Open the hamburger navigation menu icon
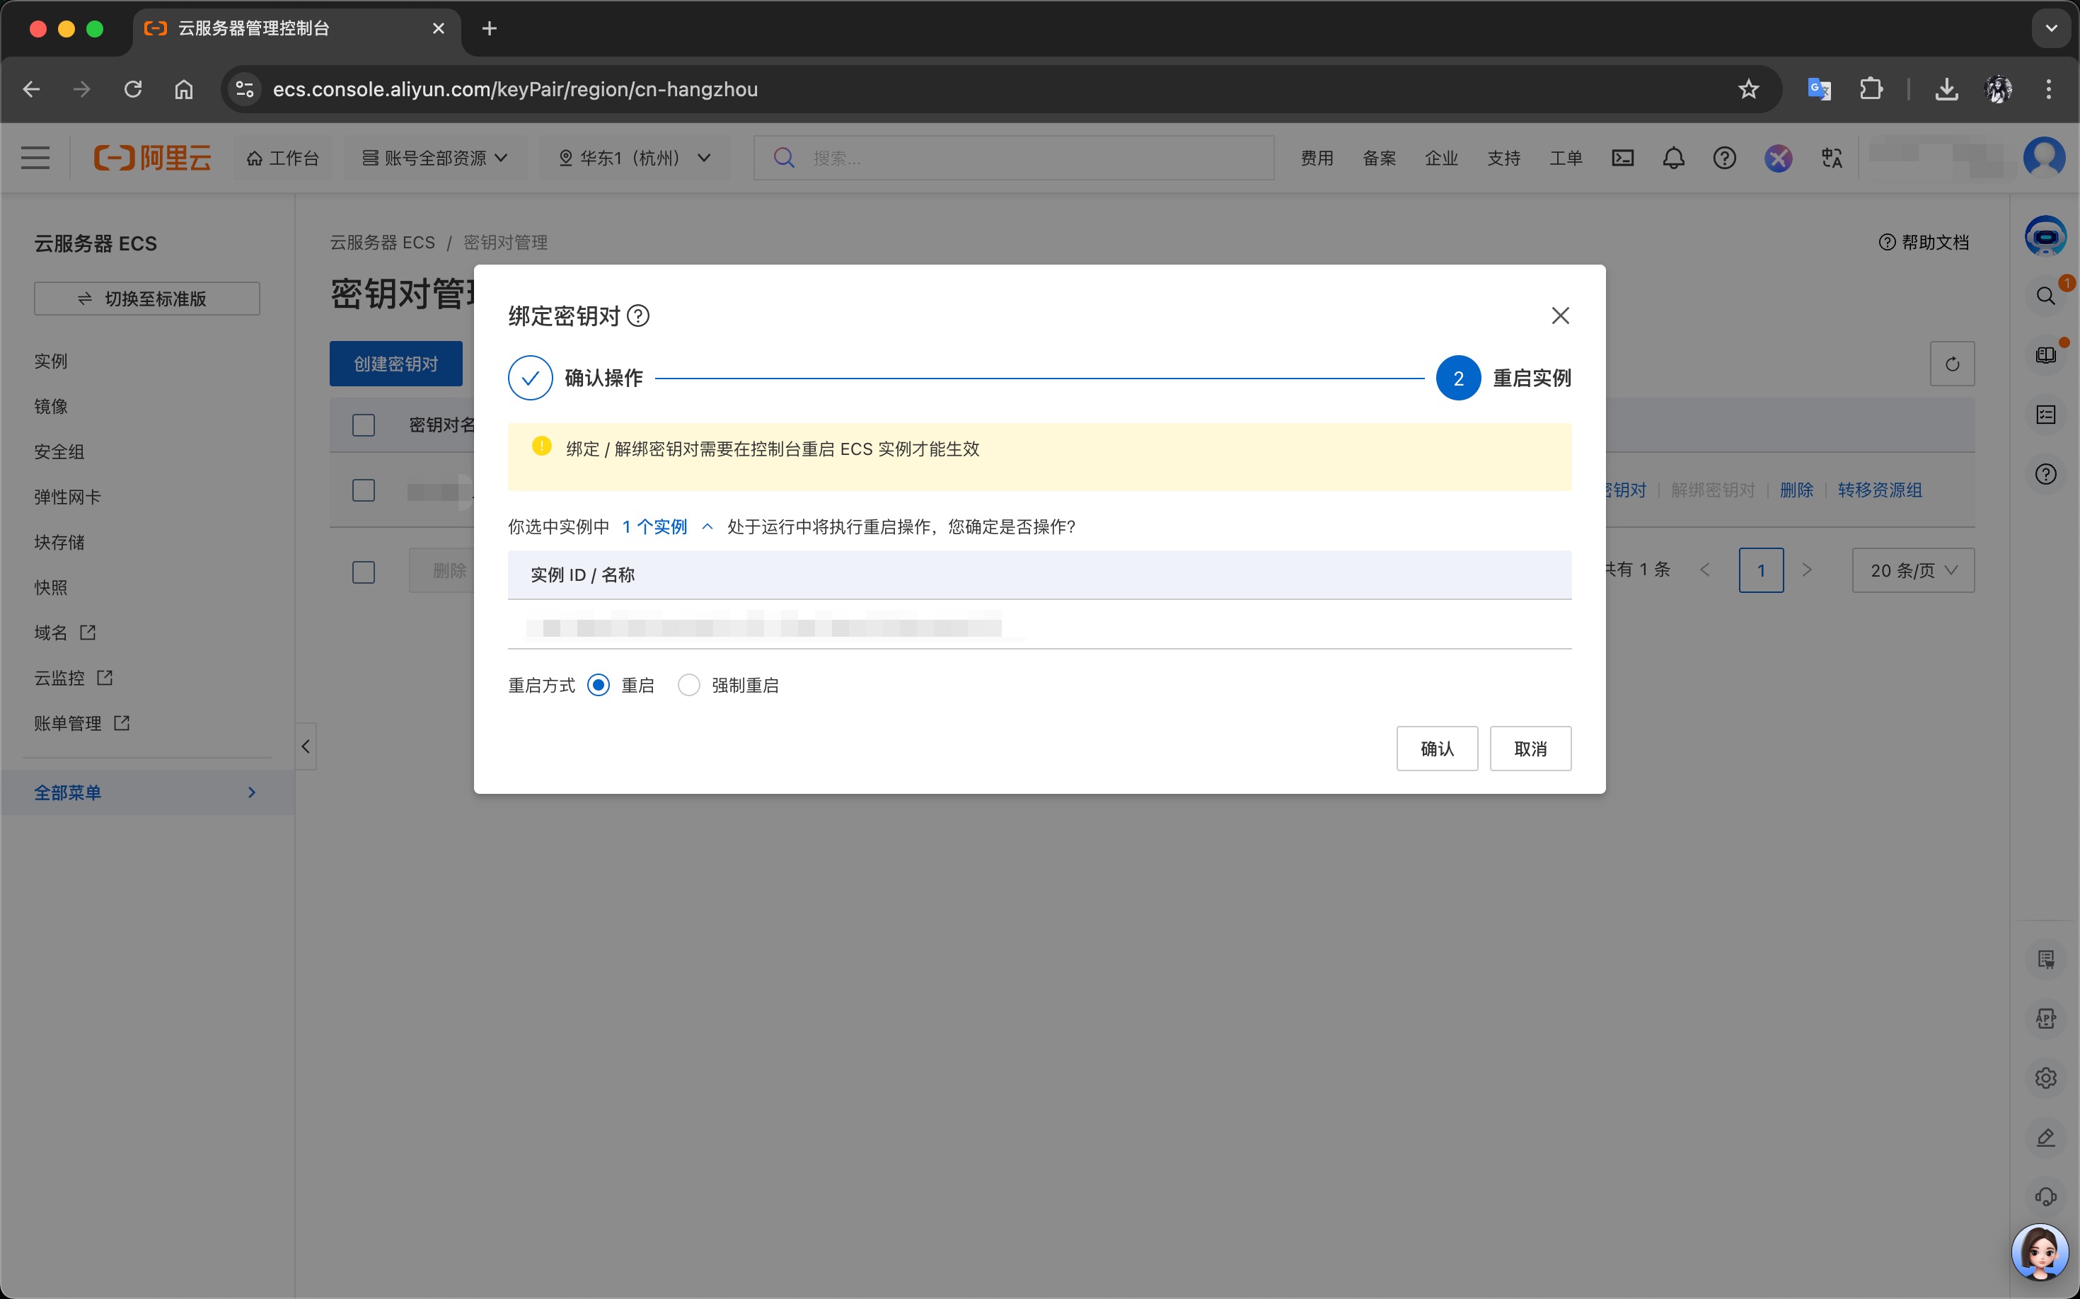Image resolution: width=2080 pixels, height=1299 pixels. coord(35,158)
